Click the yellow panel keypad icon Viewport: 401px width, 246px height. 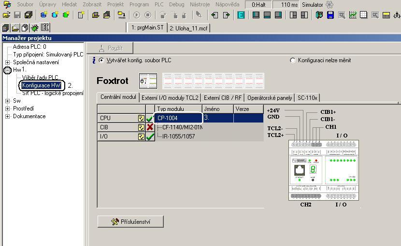[386, 15]
